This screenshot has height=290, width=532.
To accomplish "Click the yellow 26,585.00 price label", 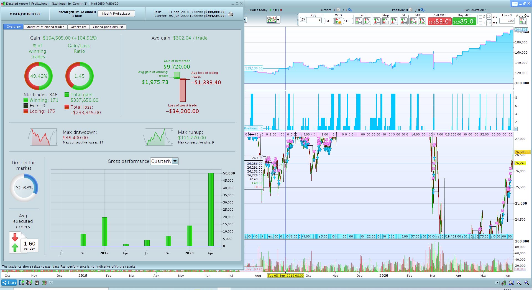I will click(522, 152).
